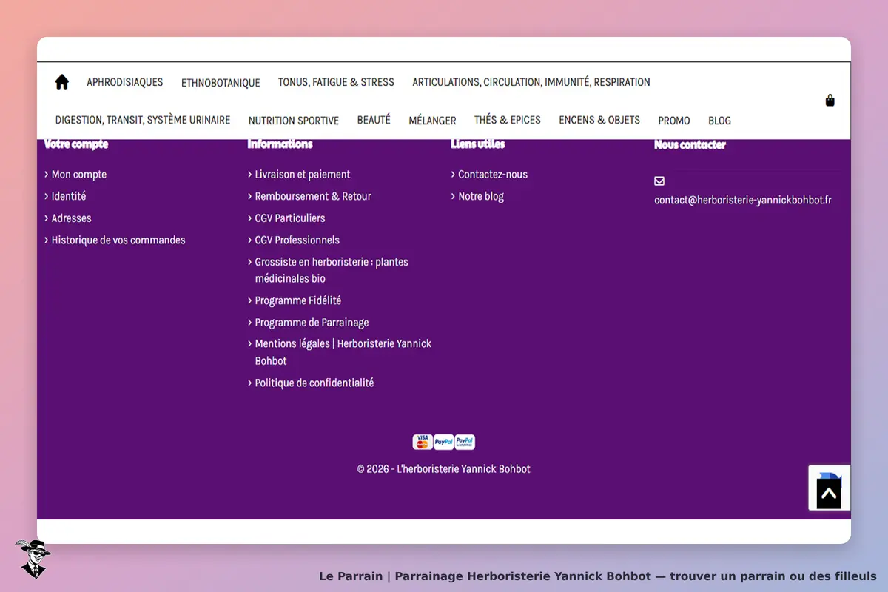The height and width of the screenshot is (592, 888).
Task: Select the Nutrition Sportive category
Action: (294, 121)
